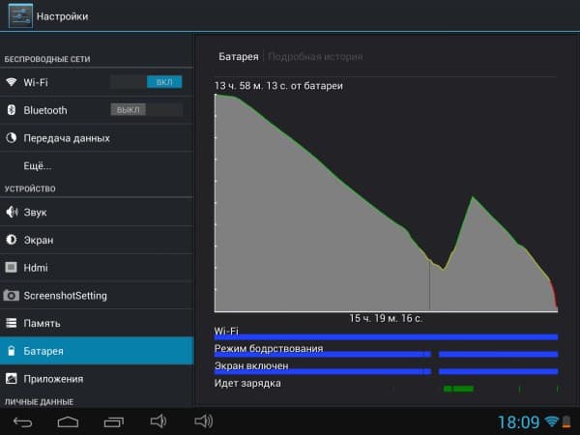Select the highlighted Батарея entry
Viewport: 580px width, 435px height.
97,351
